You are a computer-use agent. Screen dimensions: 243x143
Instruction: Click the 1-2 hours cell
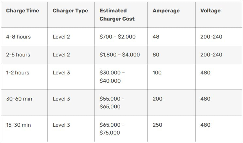point(18,73)
